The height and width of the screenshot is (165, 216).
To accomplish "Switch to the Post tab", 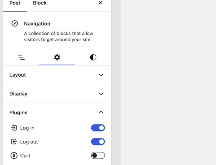I will point(15,3).
